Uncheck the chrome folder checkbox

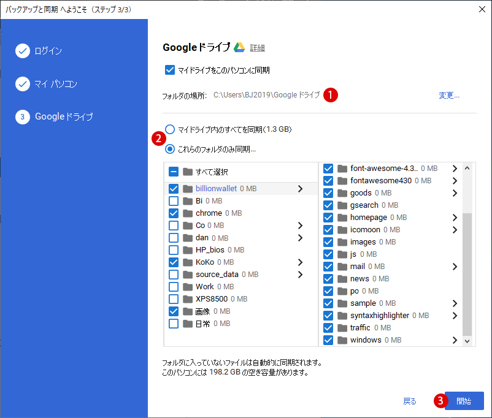point(174,213)
